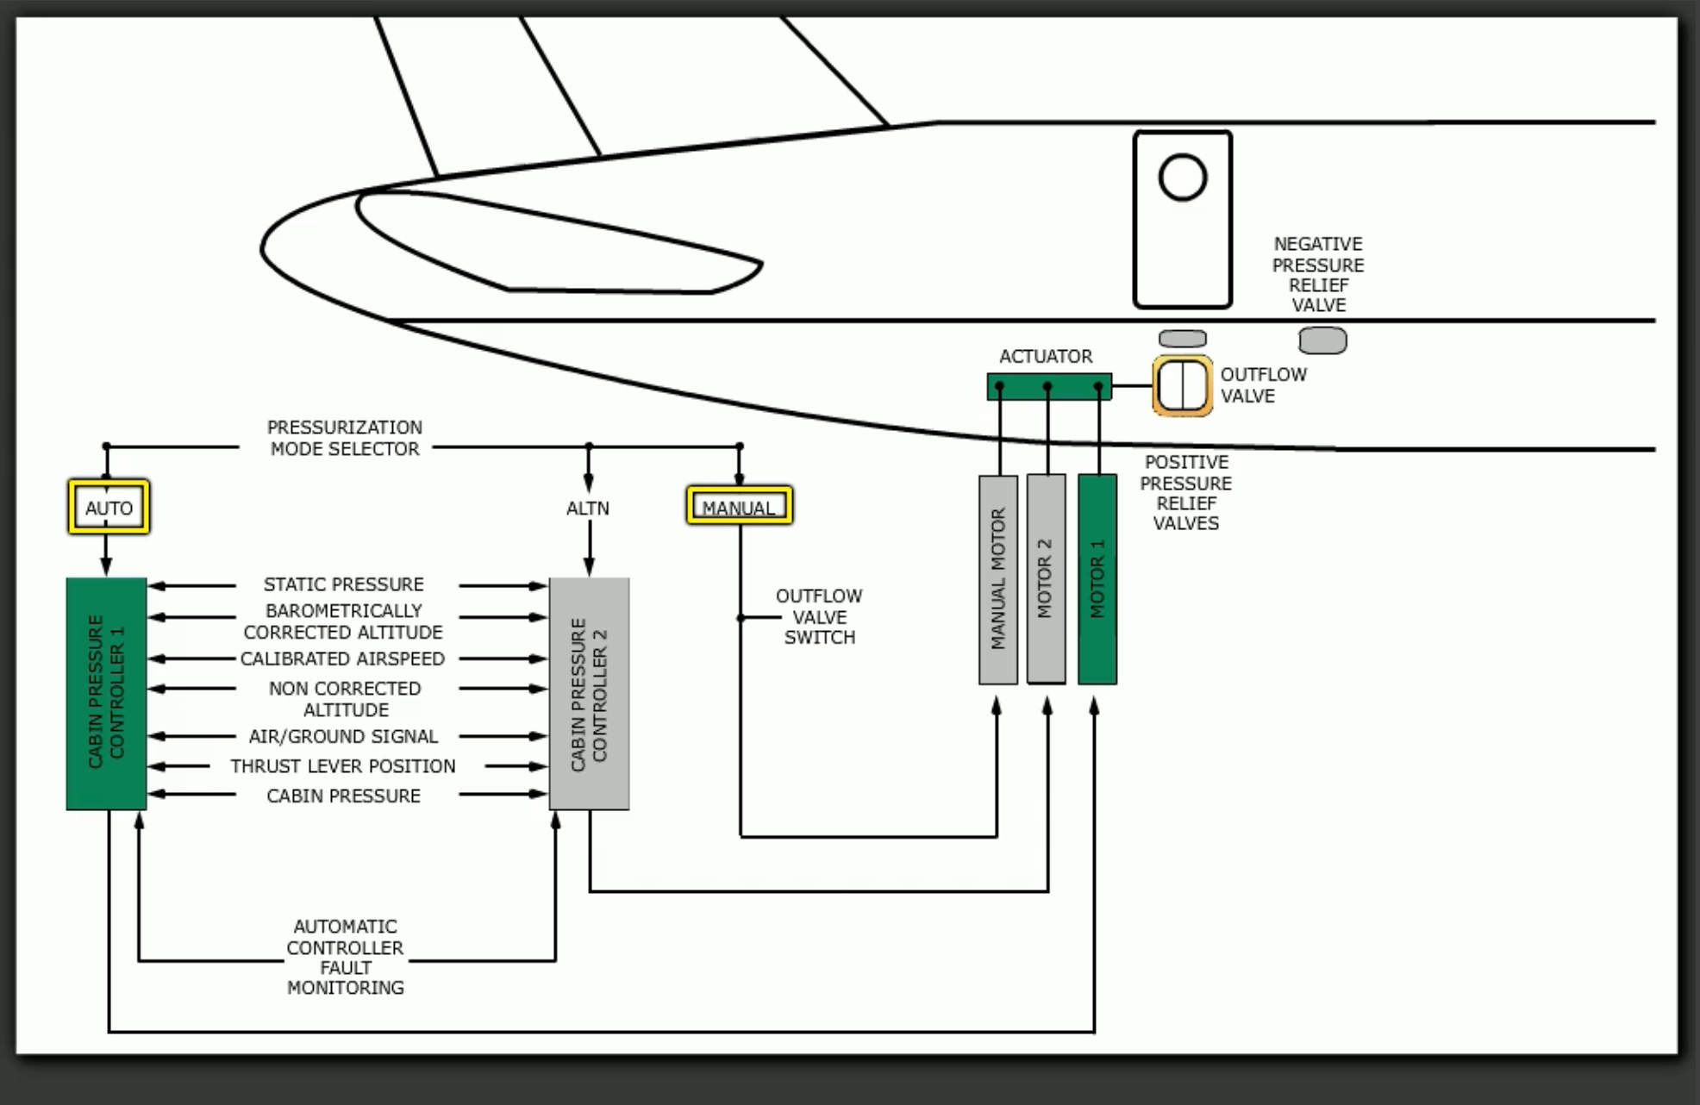The image size is (1700, 1105).
Task: Click the ALTN mode label
Action: click(x=588, y=509)
